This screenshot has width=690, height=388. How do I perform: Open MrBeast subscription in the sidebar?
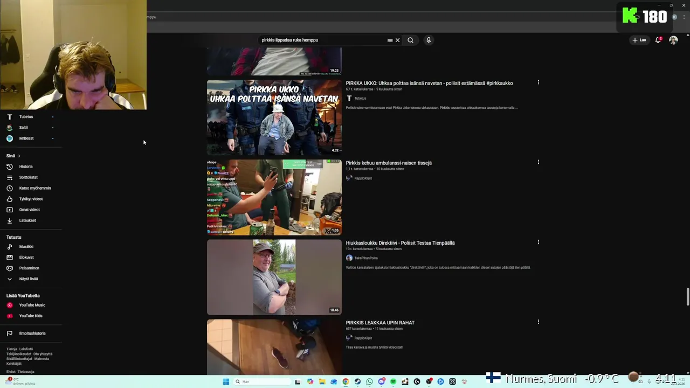(x=31, y=138)
